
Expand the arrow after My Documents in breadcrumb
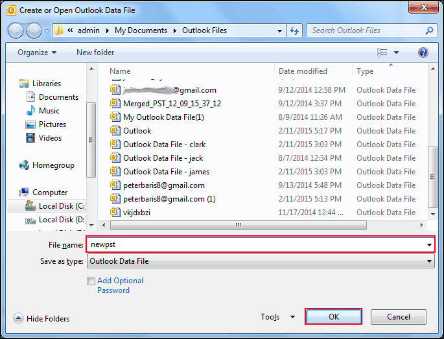coord(175,30)
